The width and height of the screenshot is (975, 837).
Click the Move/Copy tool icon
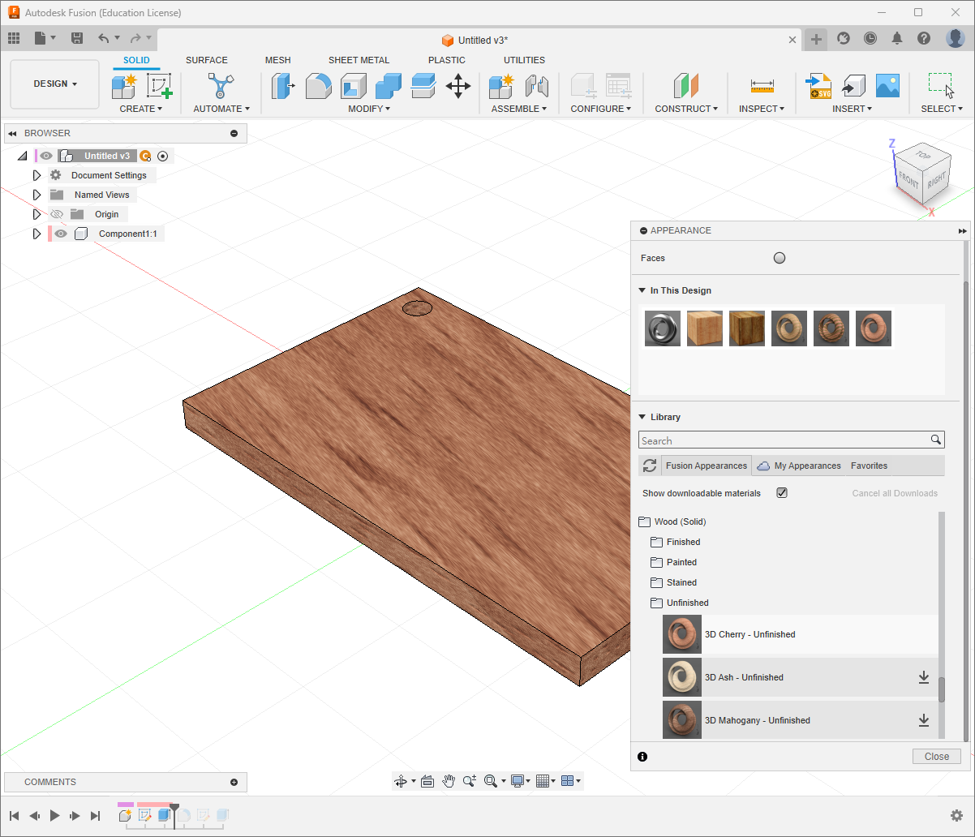coord(458,86)
